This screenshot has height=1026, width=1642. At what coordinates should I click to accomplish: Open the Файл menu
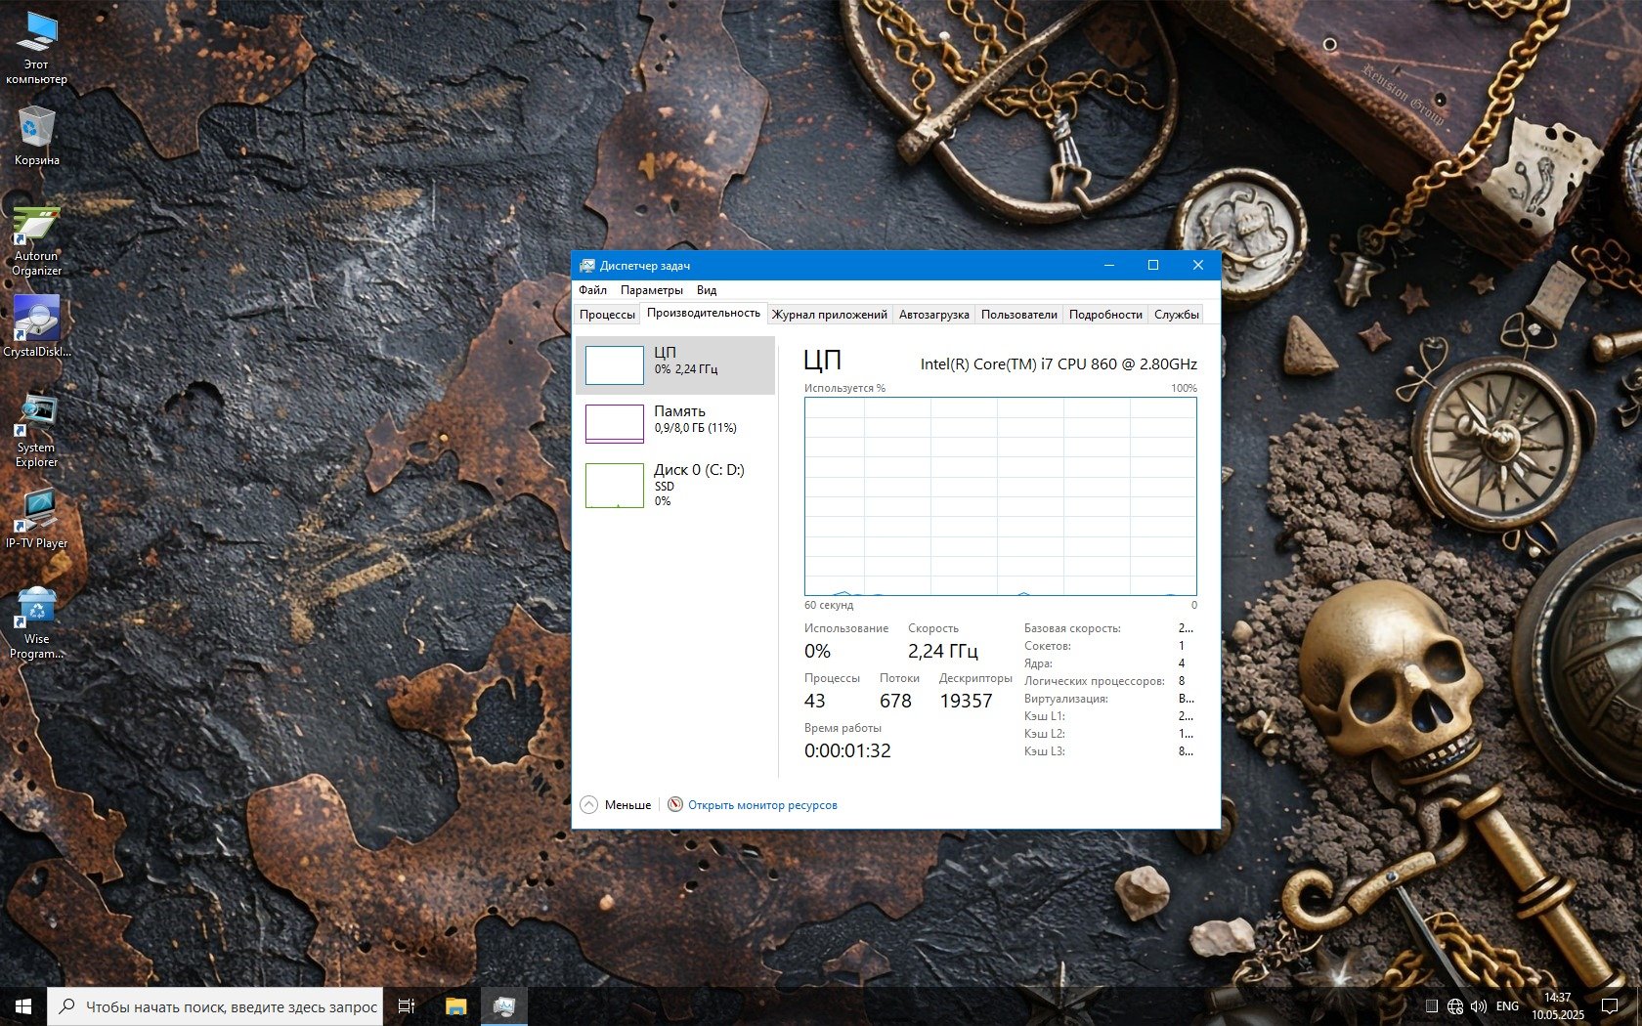[592, 290]
